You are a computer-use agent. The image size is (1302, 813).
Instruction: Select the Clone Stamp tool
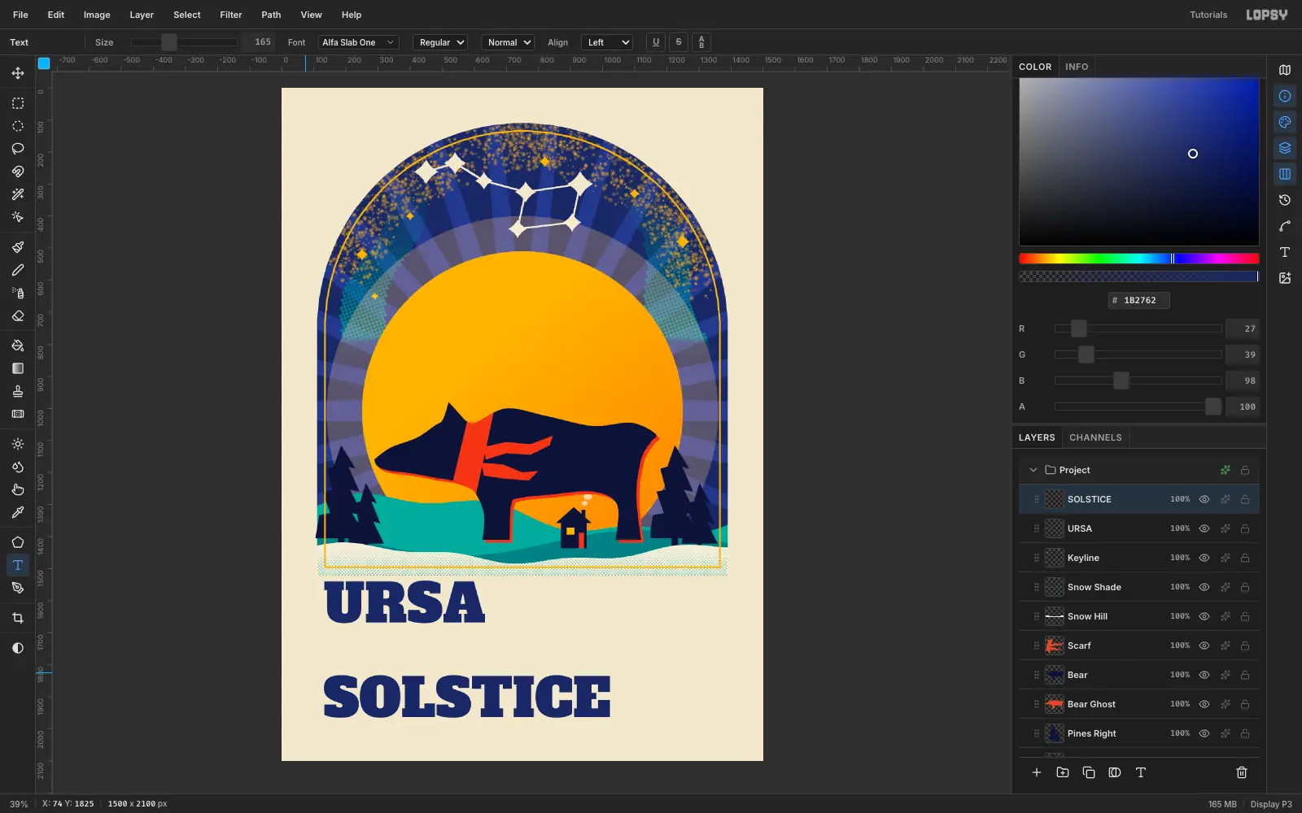18,391
